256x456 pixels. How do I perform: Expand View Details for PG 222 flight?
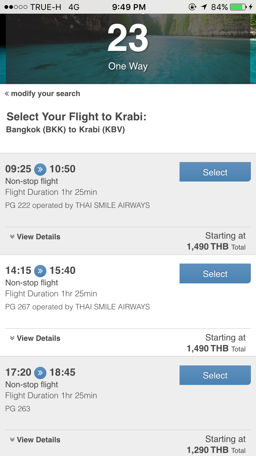35,237
